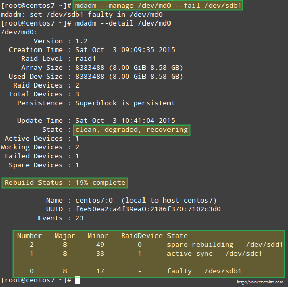Click the Raid Level value 'raid1'
Viewport: 288px width, 287px height.
(x=86, y=59)
